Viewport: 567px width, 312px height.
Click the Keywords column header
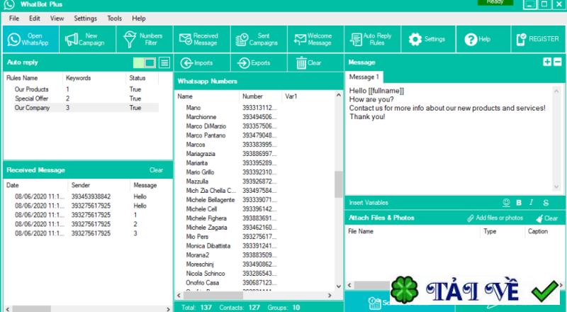tap(95, 78)
